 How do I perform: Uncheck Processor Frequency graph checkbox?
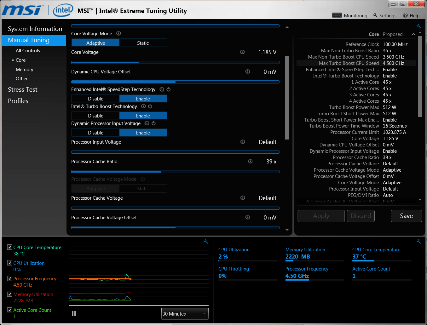[10, 278]
